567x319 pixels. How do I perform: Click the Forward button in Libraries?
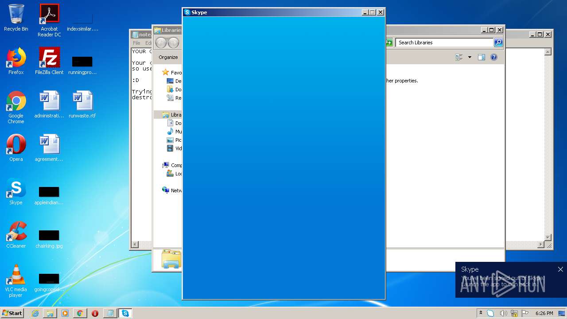[x=173, y=43]
